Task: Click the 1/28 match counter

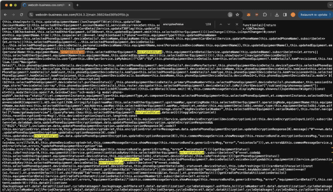Action: tap(208, 24)
